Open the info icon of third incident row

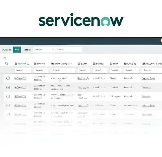8,96
